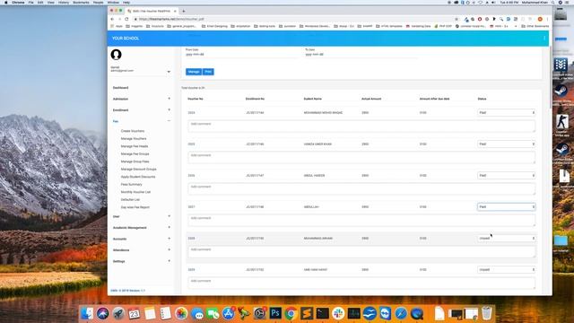The height and width of the screenshot is (323, 574).
Task: Open FaceTime from the dock
Action: pyautogui.click(x=213, y=313)
